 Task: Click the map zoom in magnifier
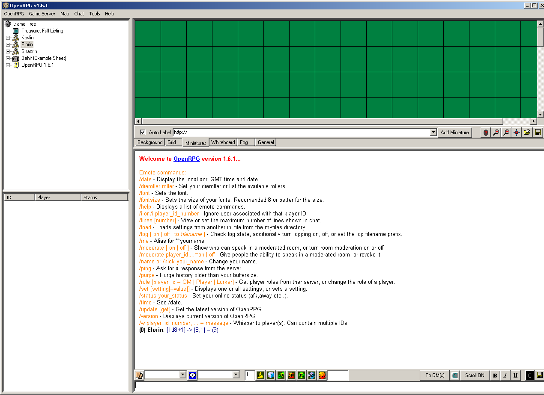point(496,133)
